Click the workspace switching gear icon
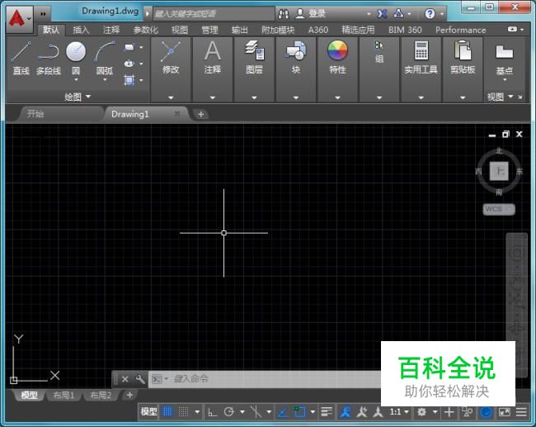Image resolution: width=536 pixels, height=427 pixels. [x=422, y=412]
